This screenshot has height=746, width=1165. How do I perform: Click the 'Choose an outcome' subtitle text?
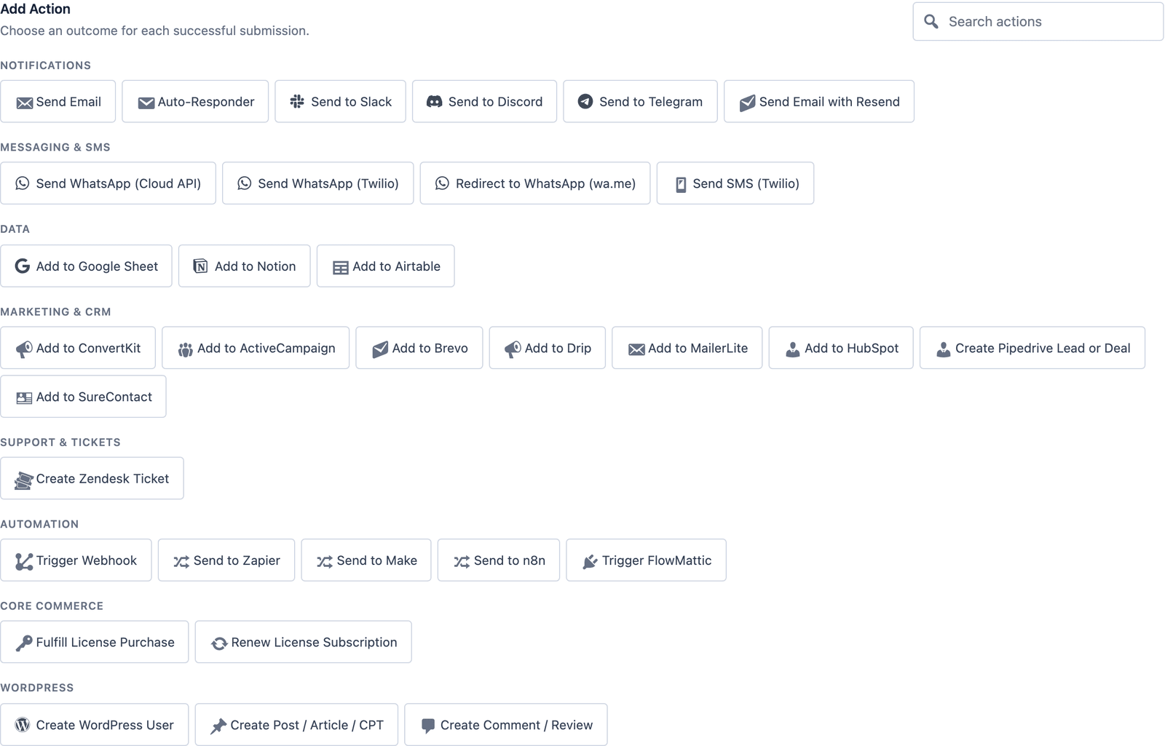[x=155, y=31]
